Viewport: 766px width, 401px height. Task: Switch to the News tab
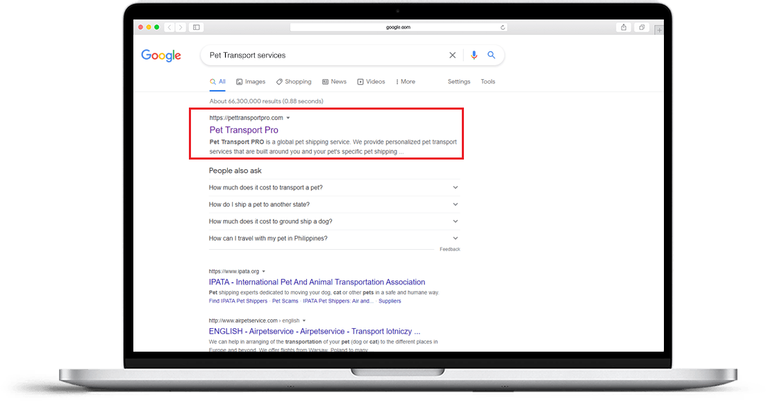tap(334, 82)
